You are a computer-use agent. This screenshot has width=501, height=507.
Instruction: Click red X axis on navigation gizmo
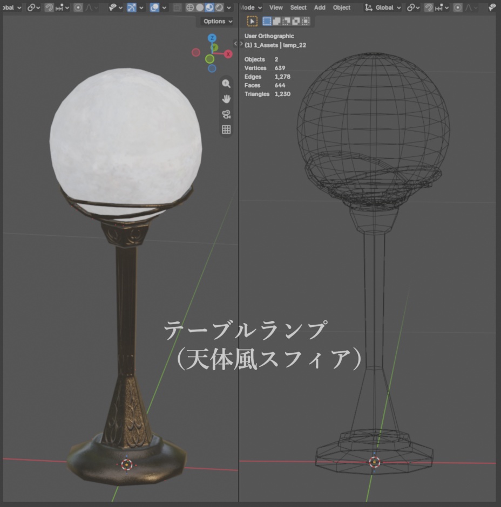coord(228,54)
